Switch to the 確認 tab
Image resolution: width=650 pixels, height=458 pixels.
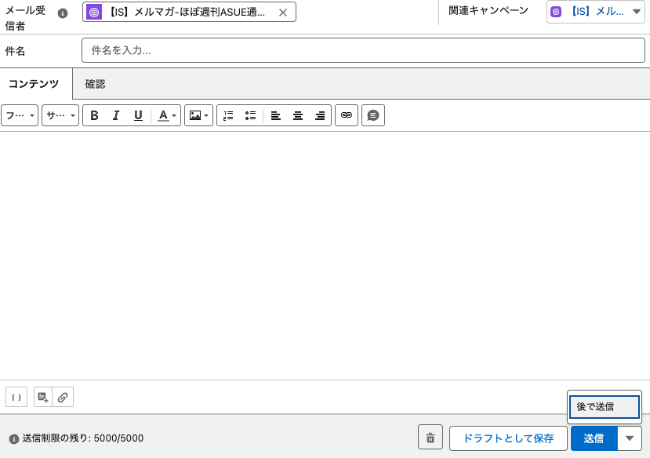(x=95, y=84)
